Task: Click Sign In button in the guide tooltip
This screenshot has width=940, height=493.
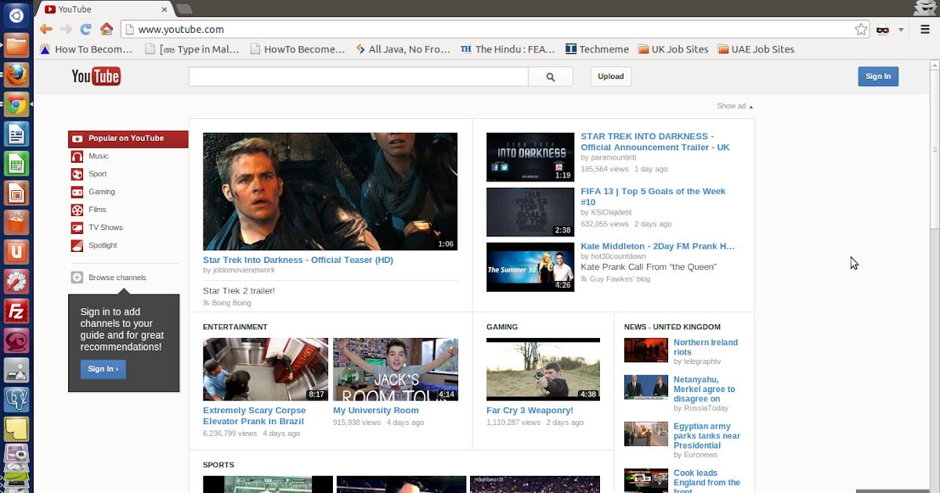Action: pos(103,369)
